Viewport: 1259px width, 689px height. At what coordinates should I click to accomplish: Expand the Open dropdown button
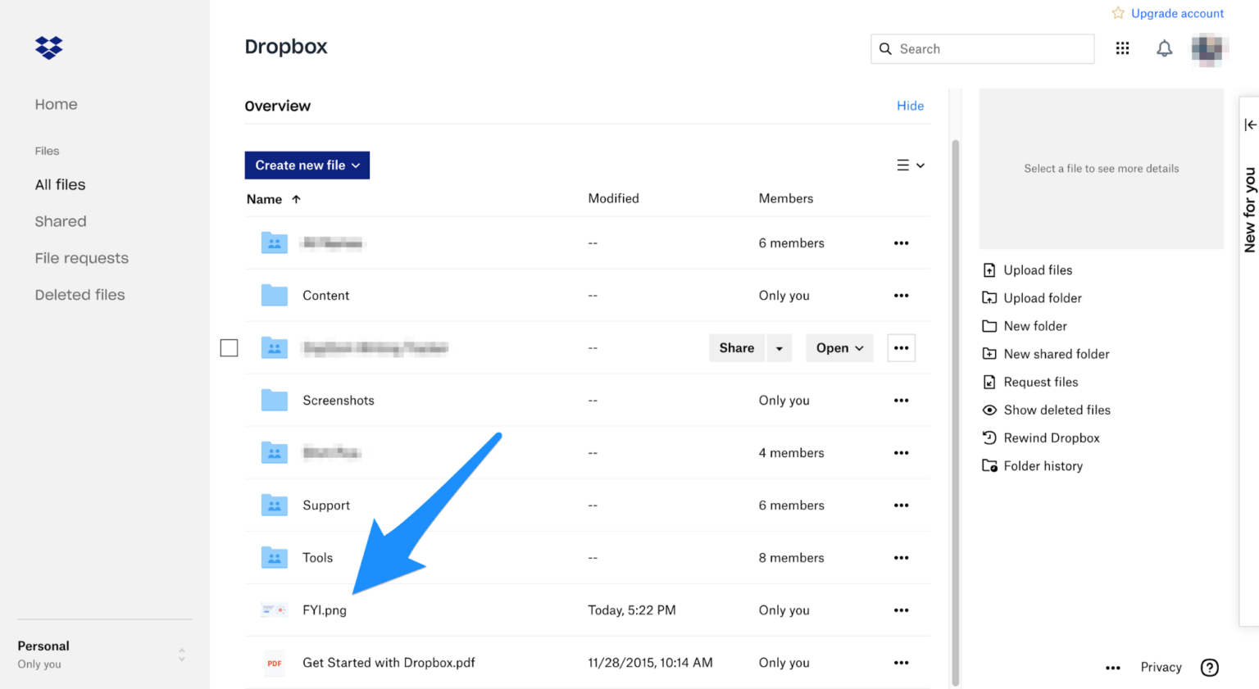pos(839,348)
